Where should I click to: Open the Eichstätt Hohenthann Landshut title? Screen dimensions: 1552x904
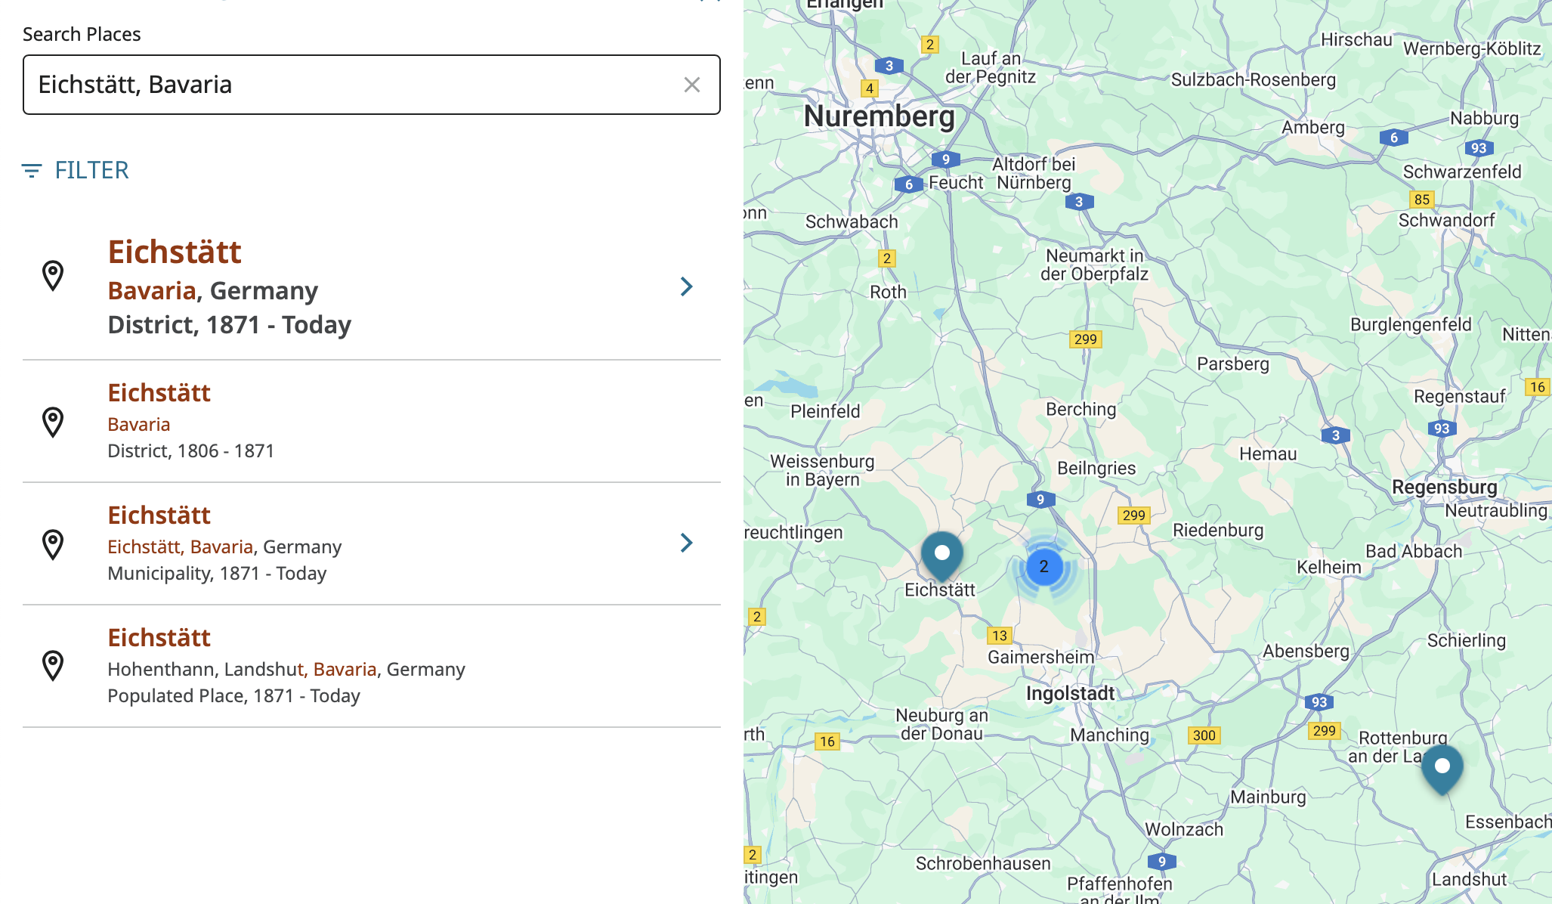coord(159,638)
